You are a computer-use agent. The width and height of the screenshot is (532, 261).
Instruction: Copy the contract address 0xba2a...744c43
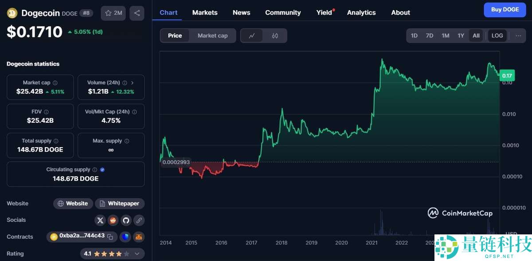click(110, 237)
